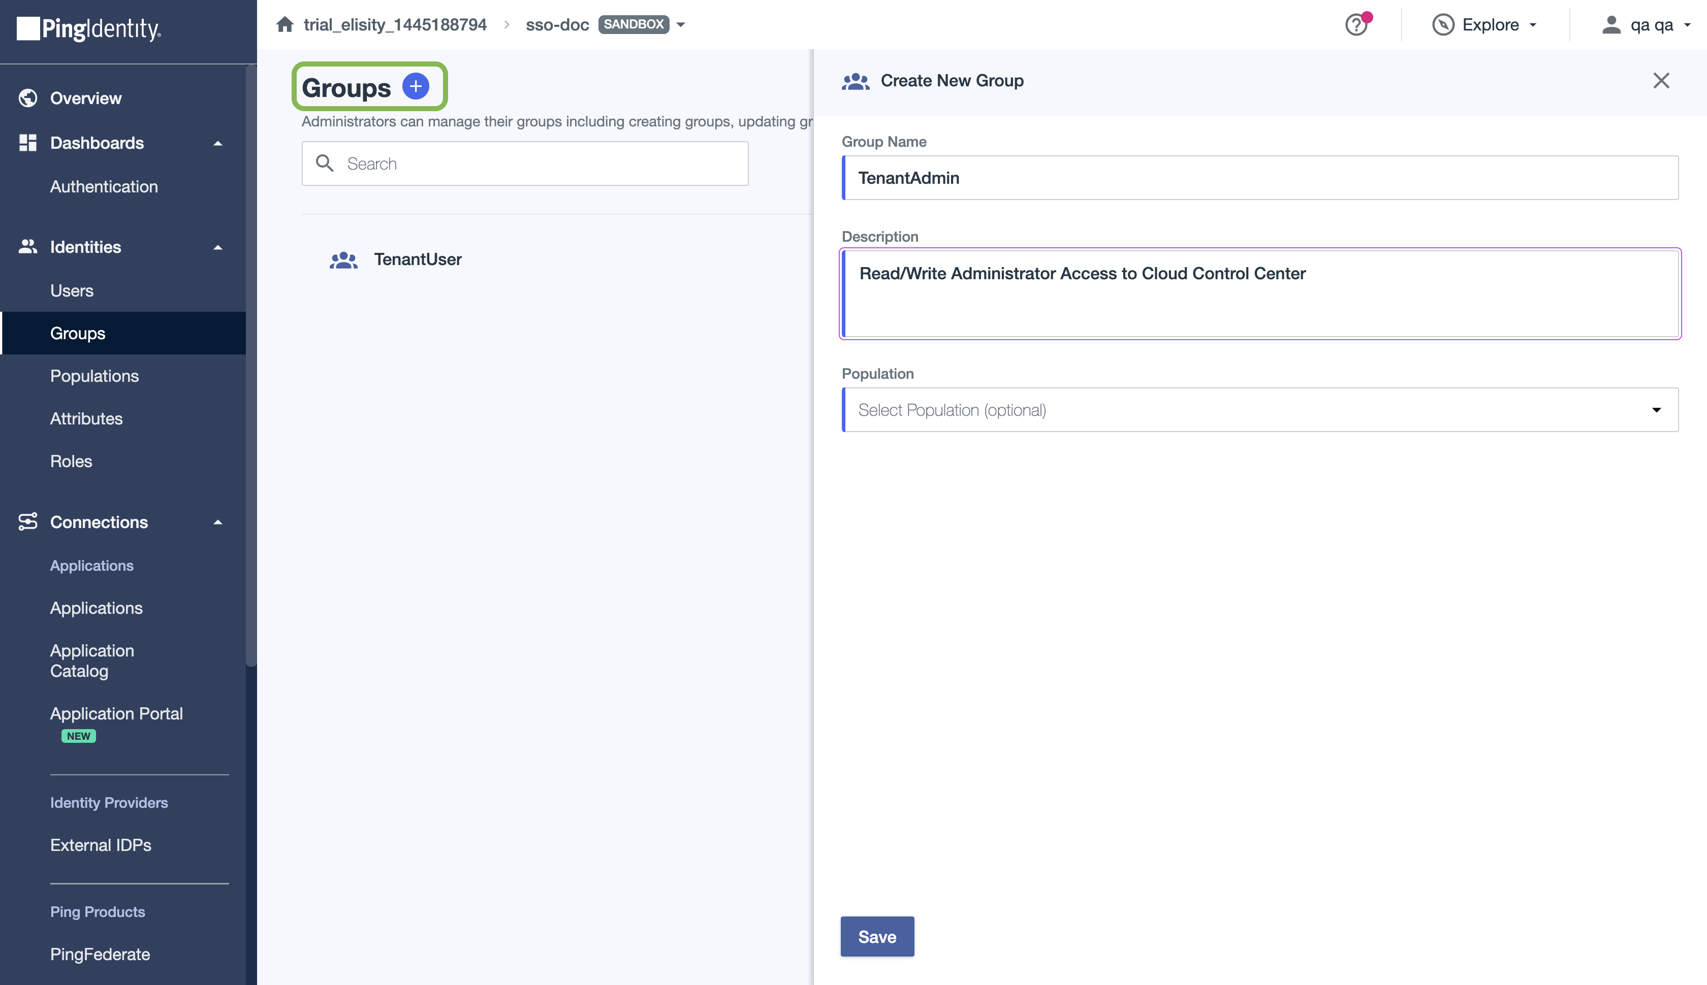Viewport: 1707px width, 985px height.
Task: Open the Select Population dropdown
Action: pyautogui.click(x=1259, y=410)
